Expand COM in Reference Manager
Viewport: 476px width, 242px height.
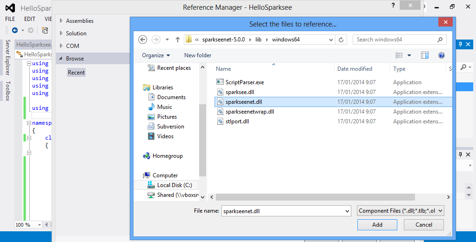click(x=61, y=46)
